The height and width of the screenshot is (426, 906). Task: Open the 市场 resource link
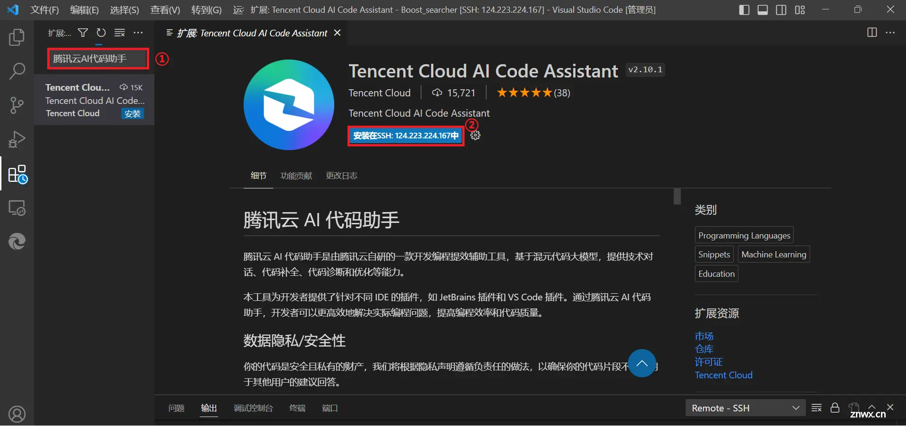point(704,336)
